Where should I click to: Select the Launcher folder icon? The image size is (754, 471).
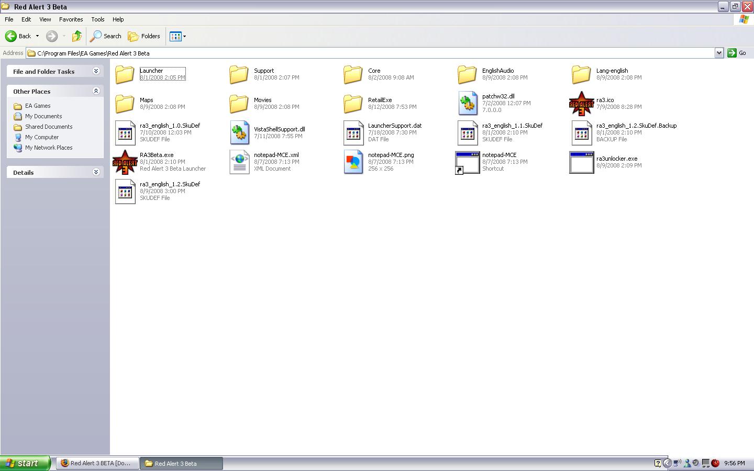tap(125, 74)
